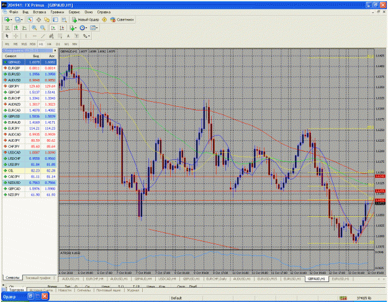Select the equidistant channel tool
This screenshot has height=302, width=388.
[52, 36]
